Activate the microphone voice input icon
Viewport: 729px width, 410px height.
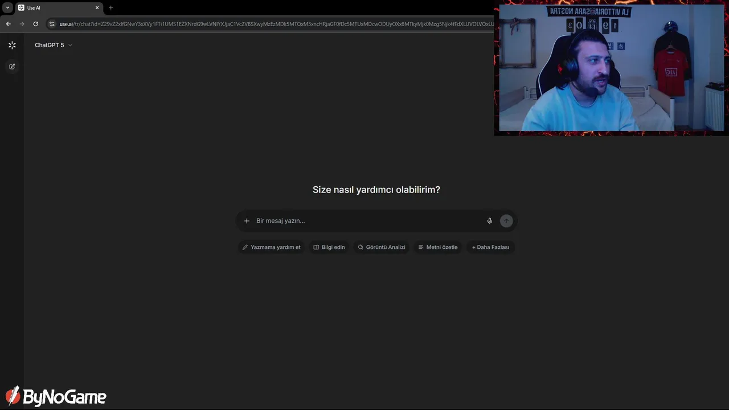[490, 221]
